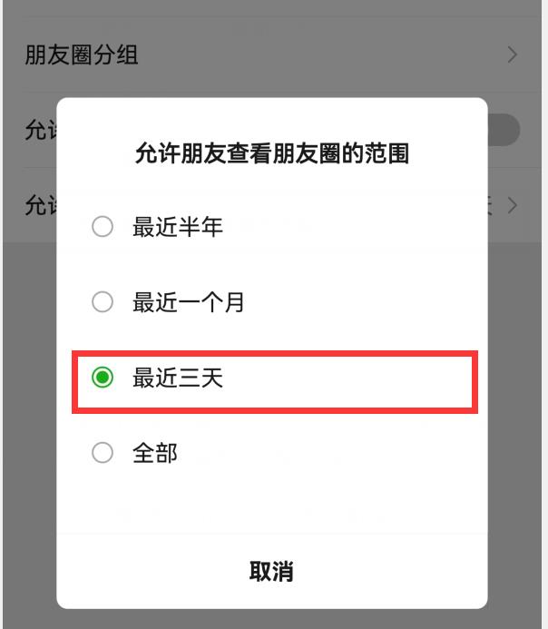Click the 全部 option label
The height and width of the screenshot is (629, 548).
click(x=155, y=453)
